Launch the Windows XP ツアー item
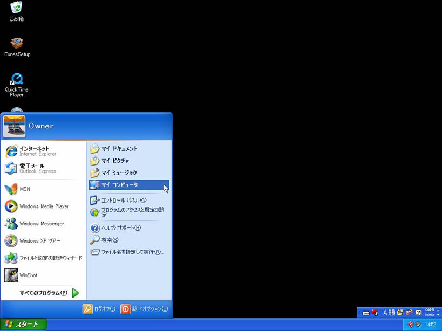Image resolution: width=442 pixels, height=331 pixels. tap(44, 240)
